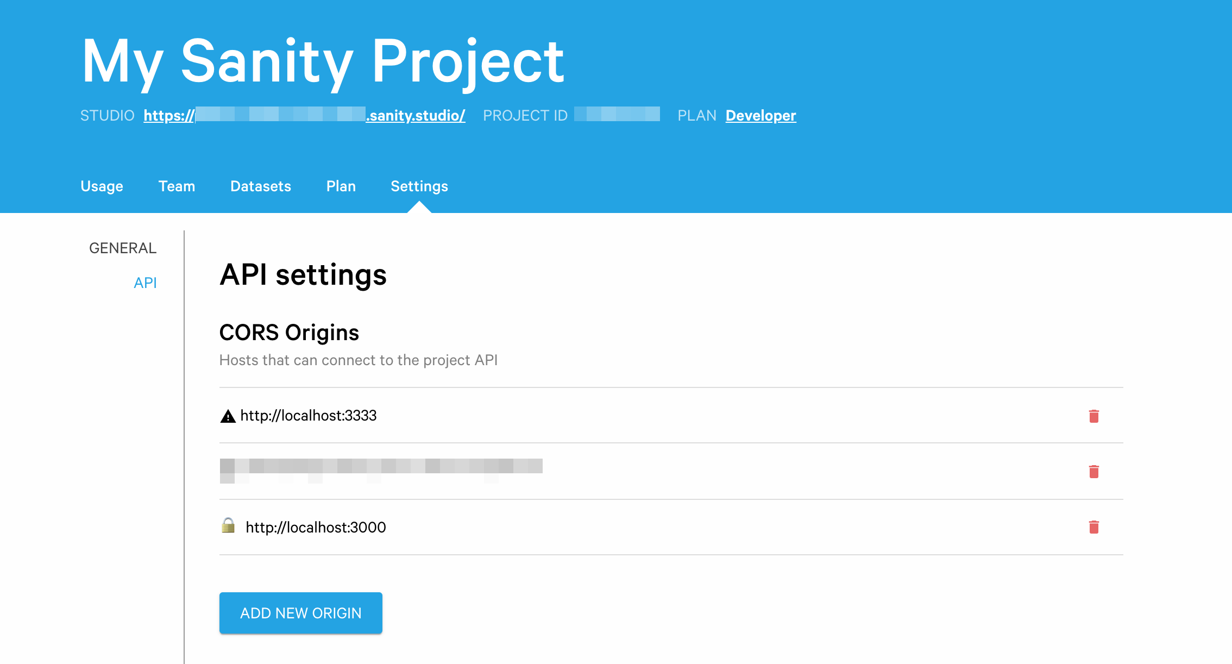Select the Settings tab
The image size is (1232, 664).
420,186
